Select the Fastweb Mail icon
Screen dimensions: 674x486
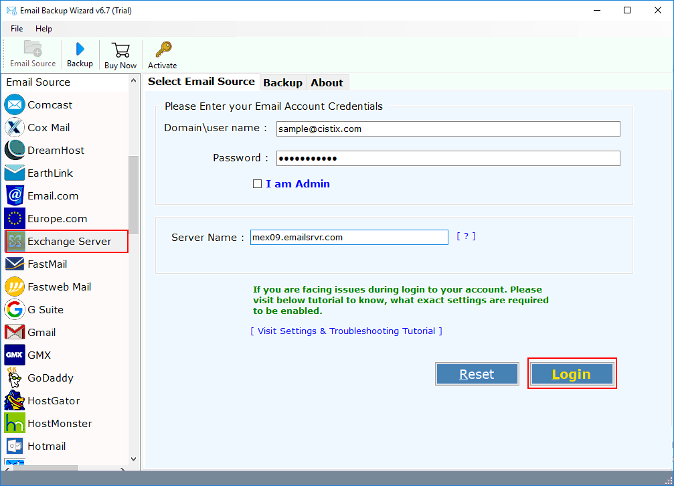click(x=15, y=287)
